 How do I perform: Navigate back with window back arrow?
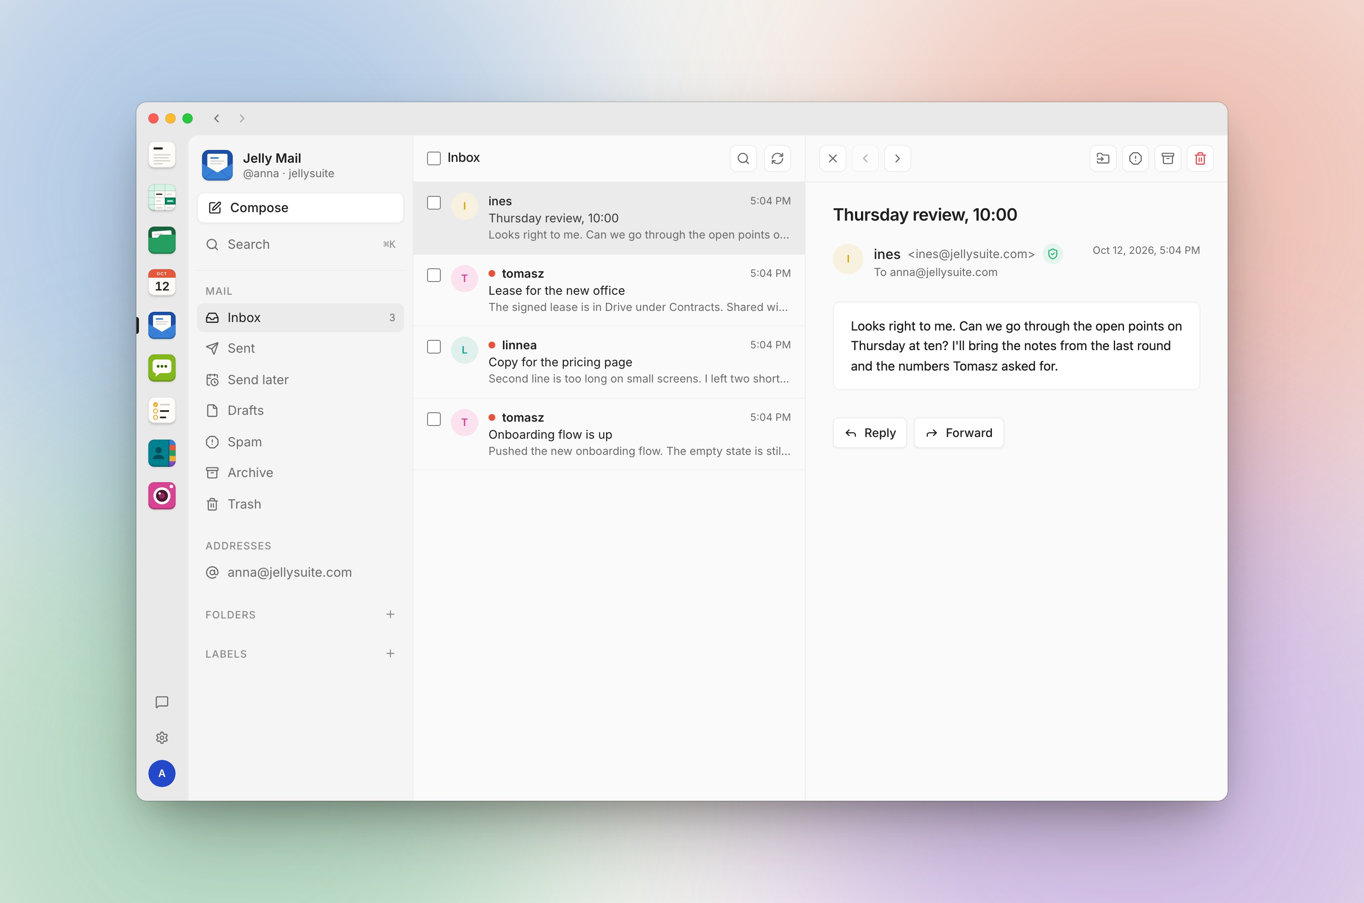pyautogui.click(x=217, y=119)
